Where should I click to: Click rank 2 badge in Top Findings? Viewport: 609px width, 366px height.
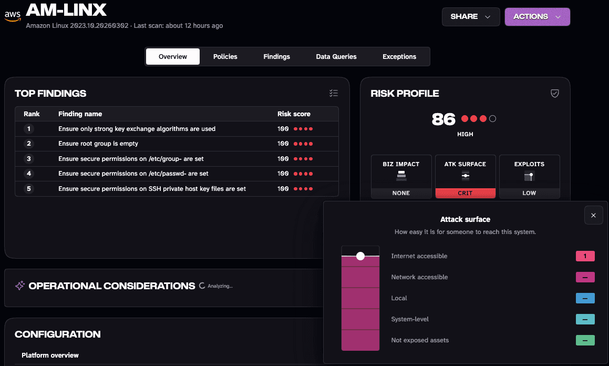(x=28, y=144)
